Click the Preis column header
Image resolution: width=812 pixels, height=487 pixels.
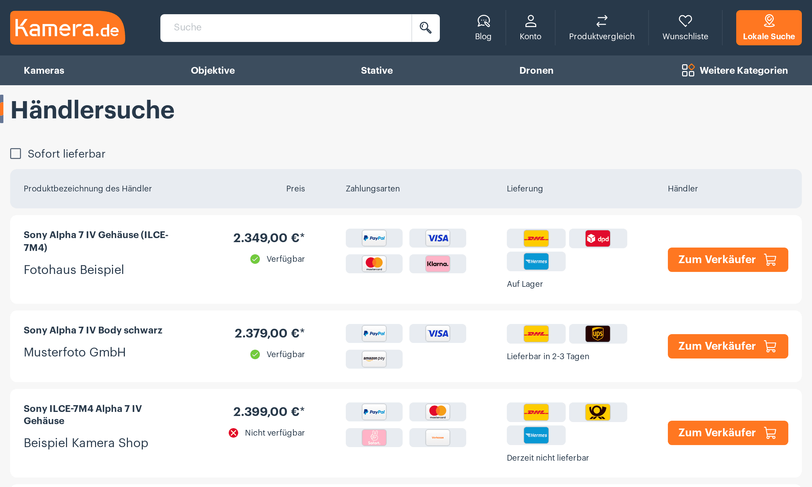(x=295, y=189)
